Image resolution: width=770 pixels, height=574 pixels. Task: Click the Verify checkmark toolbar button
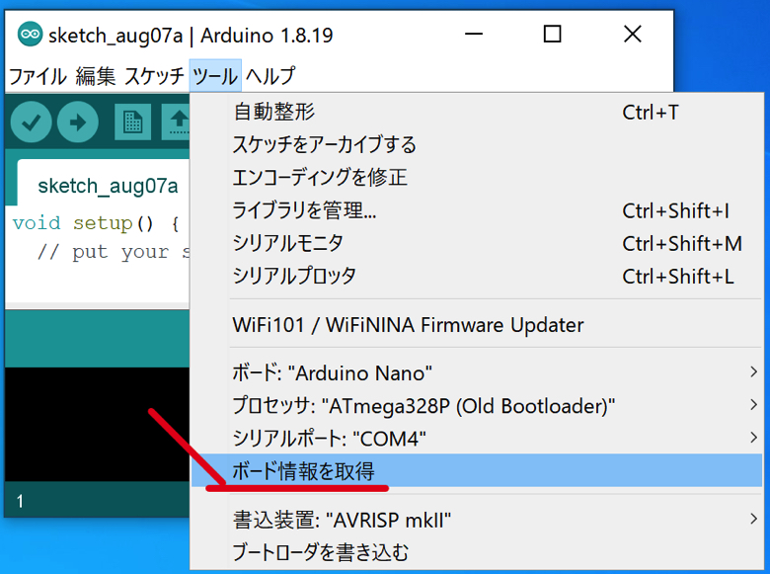tap(31, 122)
